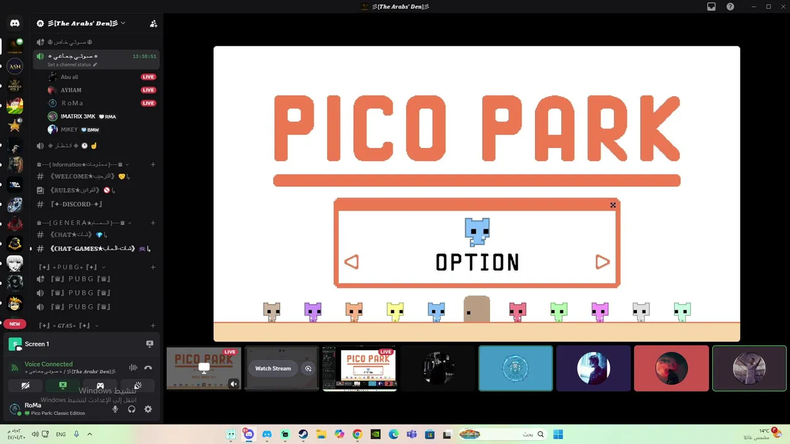Open the gold star server icon

click(x=15, y=126)
